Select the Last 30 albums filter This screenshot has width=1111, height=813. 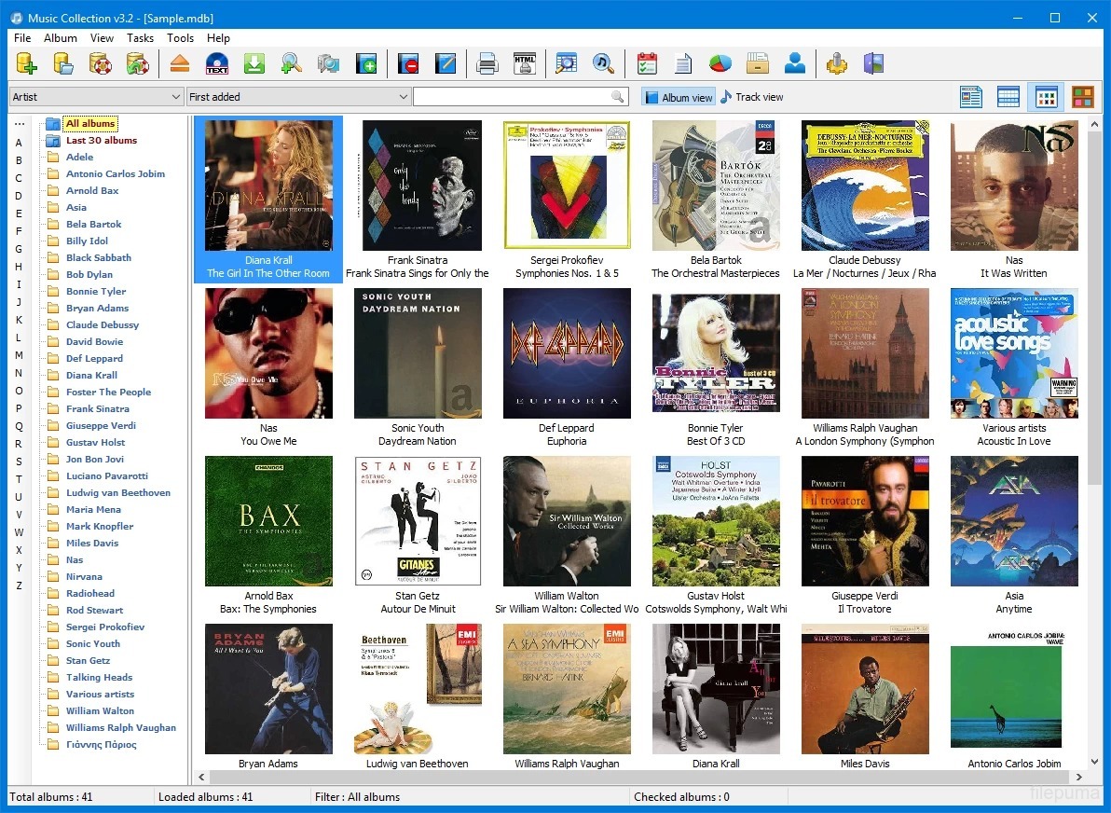pos(101,140)
